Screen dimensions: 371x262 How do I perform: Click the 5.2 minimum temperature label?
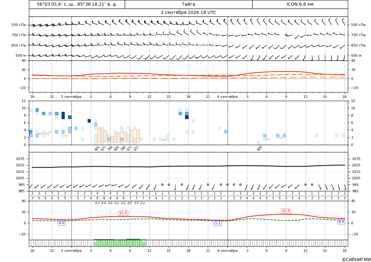[218, 223]
